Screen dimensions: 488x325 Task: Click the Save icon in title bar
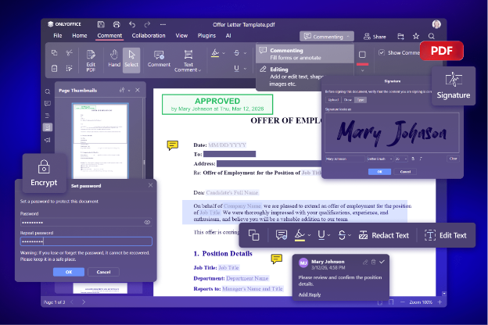(101, 24)
